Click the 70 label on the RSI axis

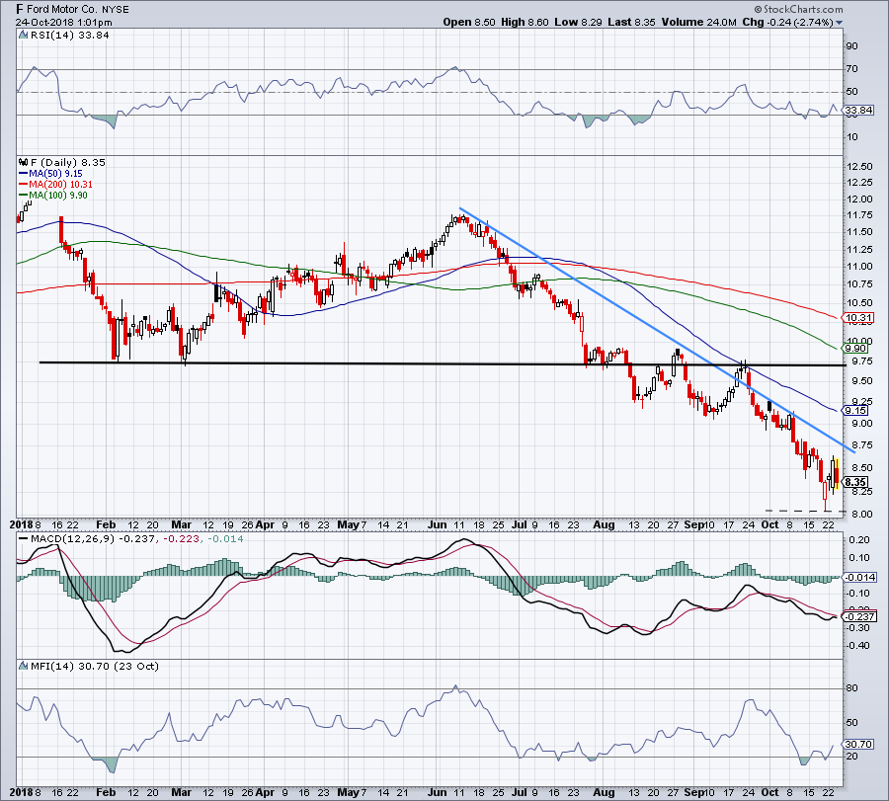pyautogui.click(x=851, y=69)
